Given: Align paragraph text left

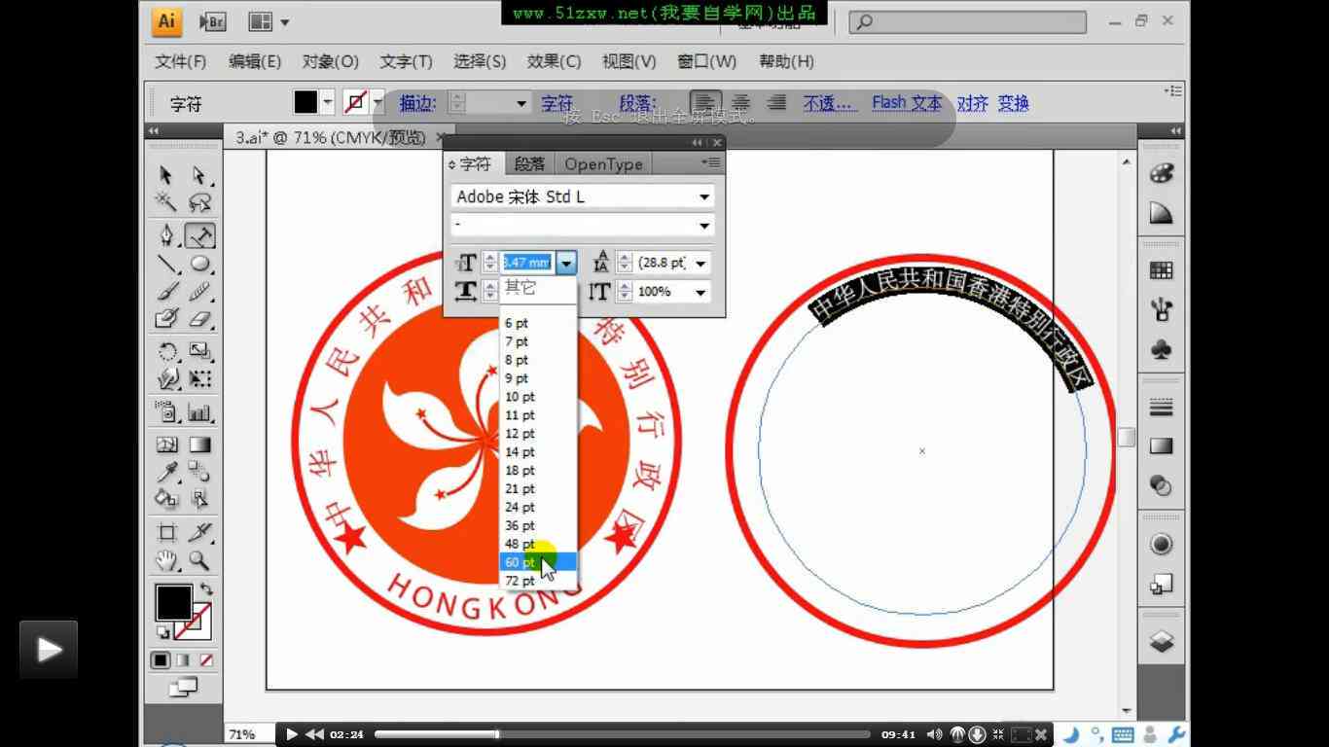Looking at the screenshot, I should coord(706,102).
